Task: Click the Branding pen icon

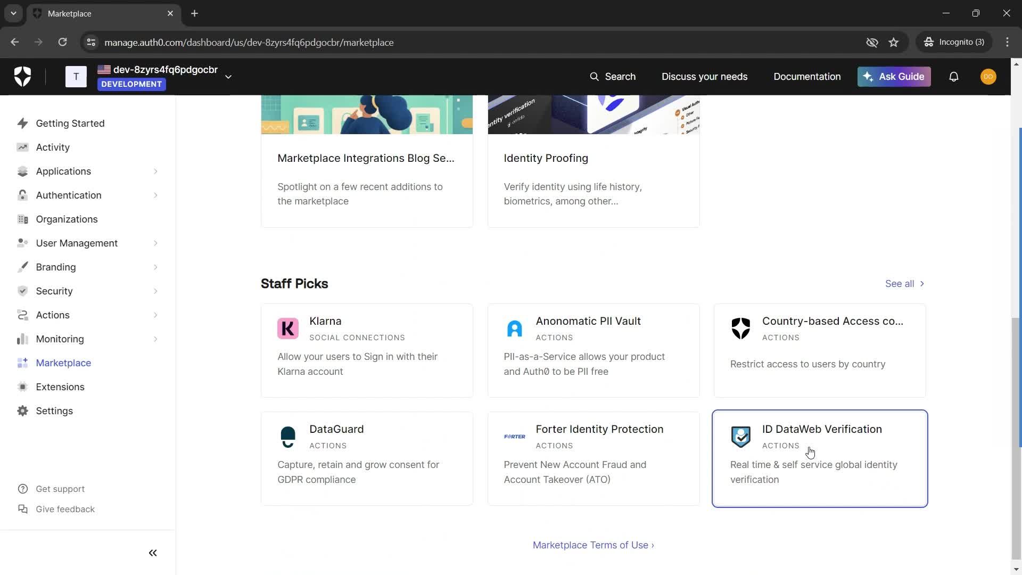Action: (x=22, y=267)
